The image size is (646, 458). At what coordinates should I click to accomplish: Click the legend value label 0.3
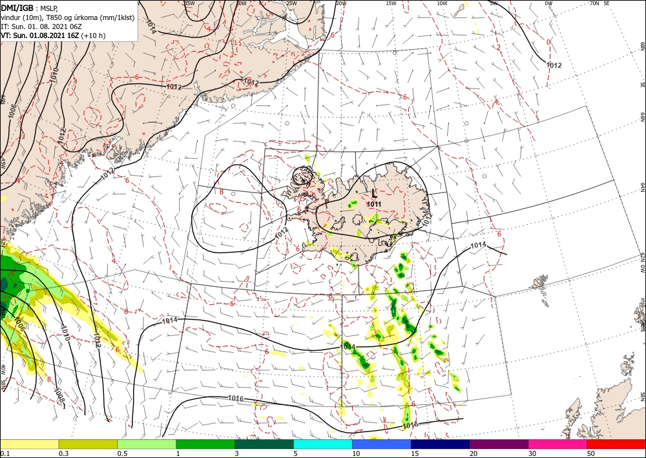point(63,453)
